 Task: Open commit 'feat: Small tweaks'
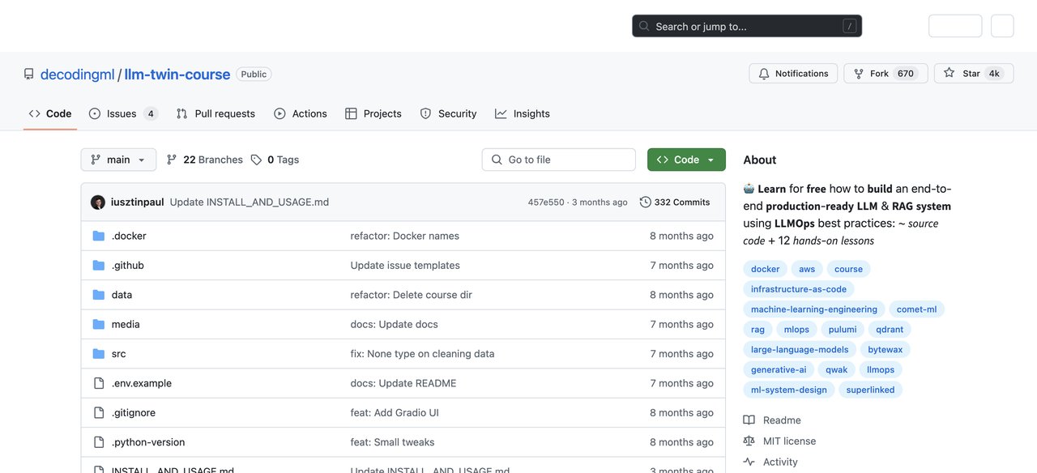[393, 442]
